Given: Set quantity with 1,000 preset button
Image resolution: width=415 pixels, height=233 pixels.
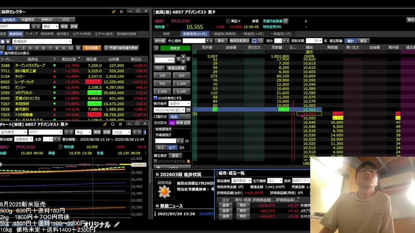Looking at the screenshot, I should click(x=182, y=83).
